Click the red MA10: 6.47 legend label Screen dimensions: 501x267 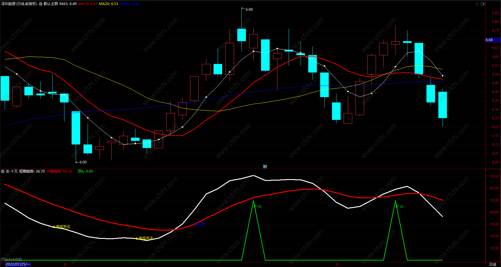[x=88, y=4]
